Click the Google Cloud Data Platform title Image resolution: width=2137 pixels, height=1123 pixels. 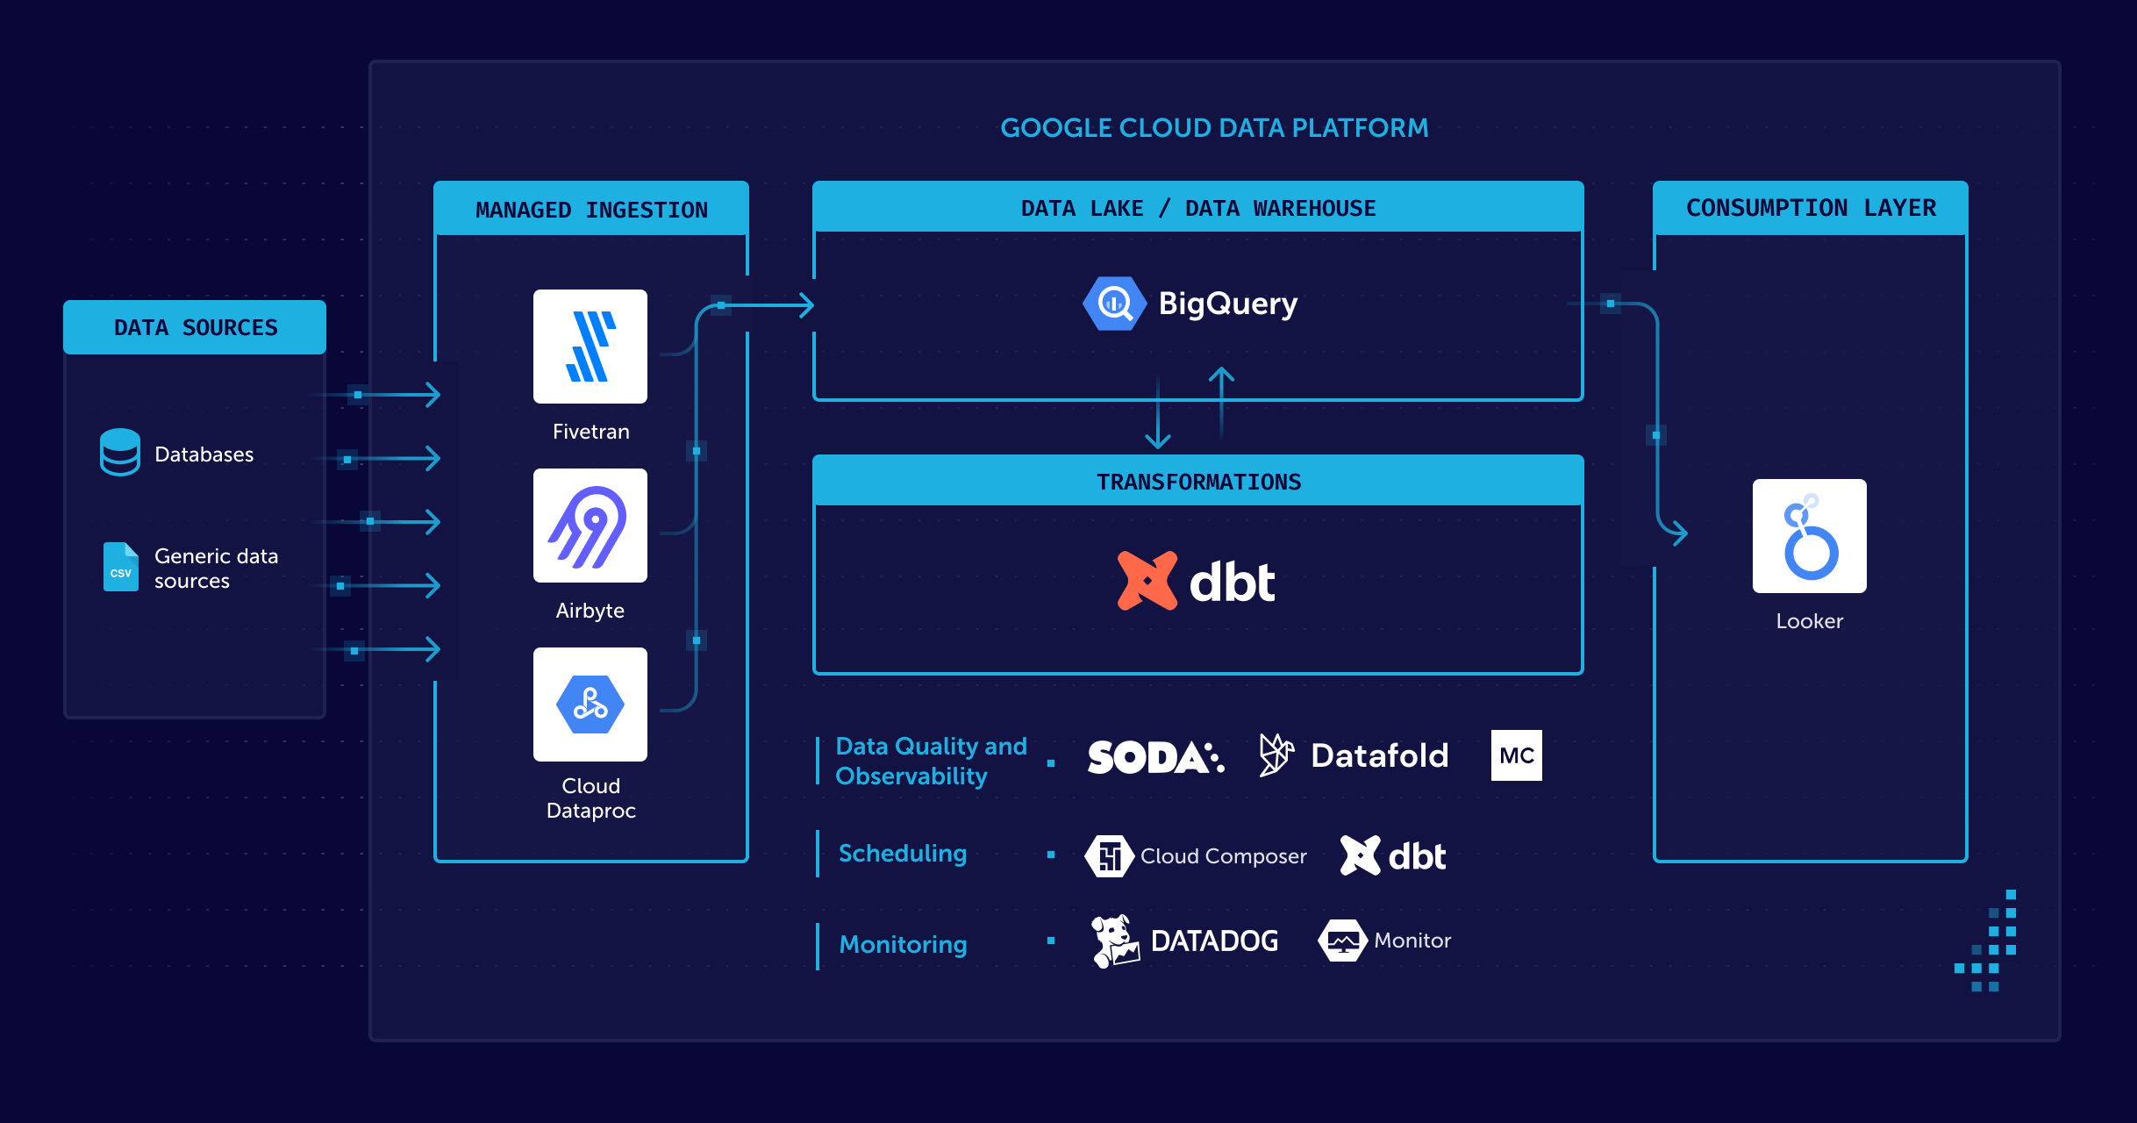click(1214, 128)
